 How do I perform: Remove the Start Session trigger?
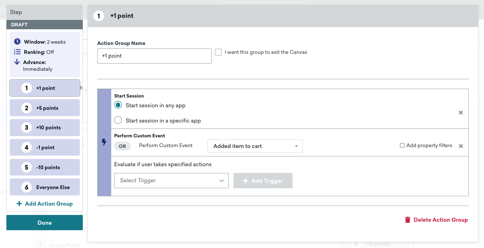461,113
